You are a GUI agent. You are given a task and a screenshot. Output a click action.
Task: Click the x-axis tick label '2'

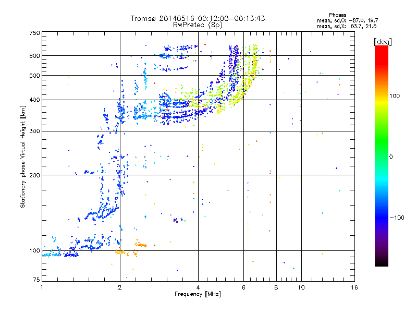pyautogui.click(x=120, y=287)
